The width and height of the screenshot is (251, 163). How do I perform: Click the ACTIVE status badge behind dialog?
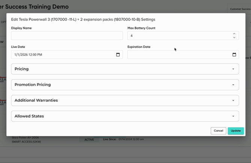click(89, 140)
